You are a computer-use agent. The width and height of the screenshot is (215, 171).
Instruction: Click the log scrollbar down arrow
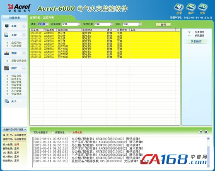click(208, 166)
